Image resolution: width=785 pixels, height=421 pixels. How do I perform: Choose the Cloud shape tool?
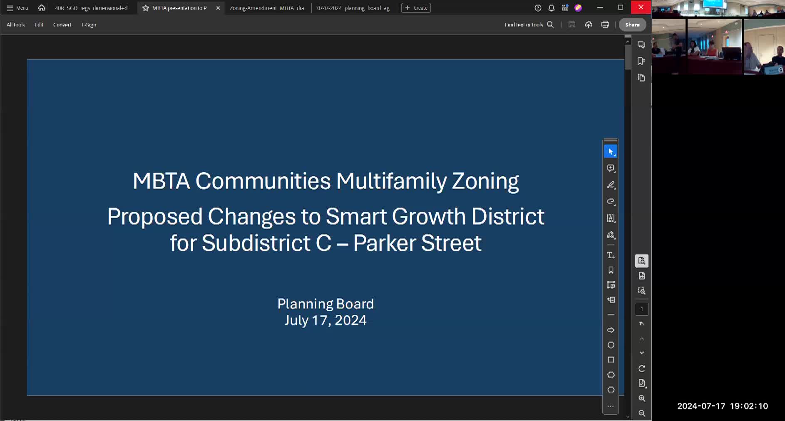click(x=611, y=375)
